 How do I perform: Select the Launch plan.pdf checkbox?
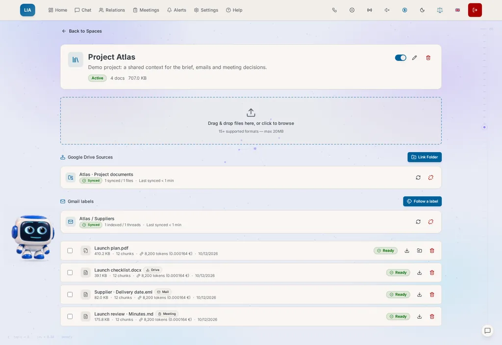pos(70,250)
